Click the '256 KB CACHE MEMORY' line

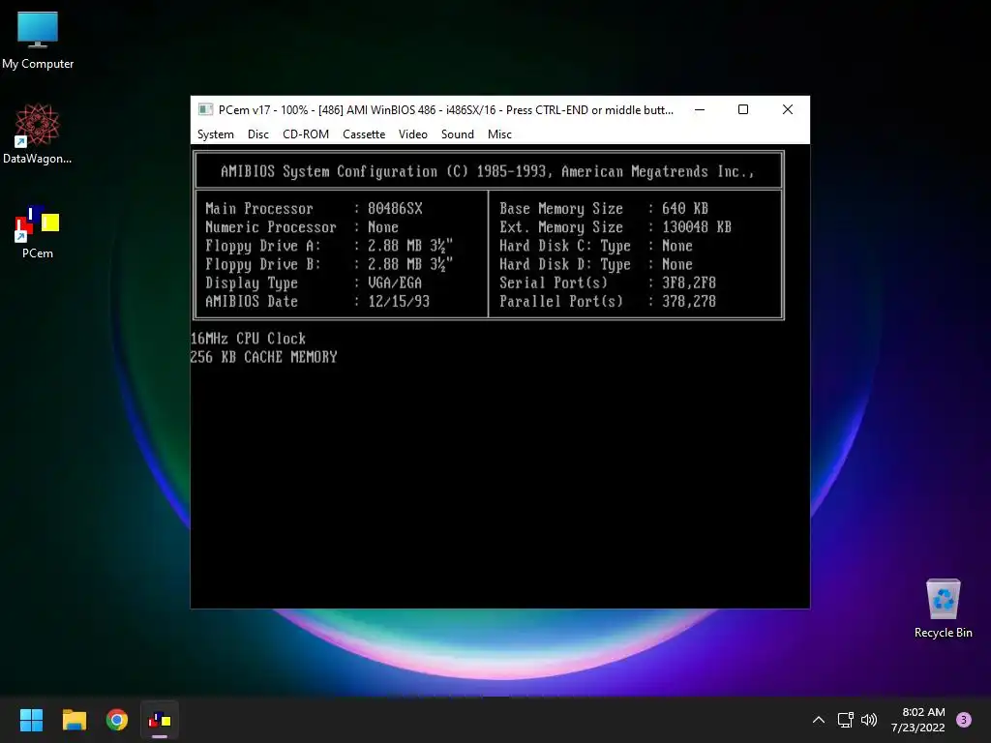click(264, 357)
